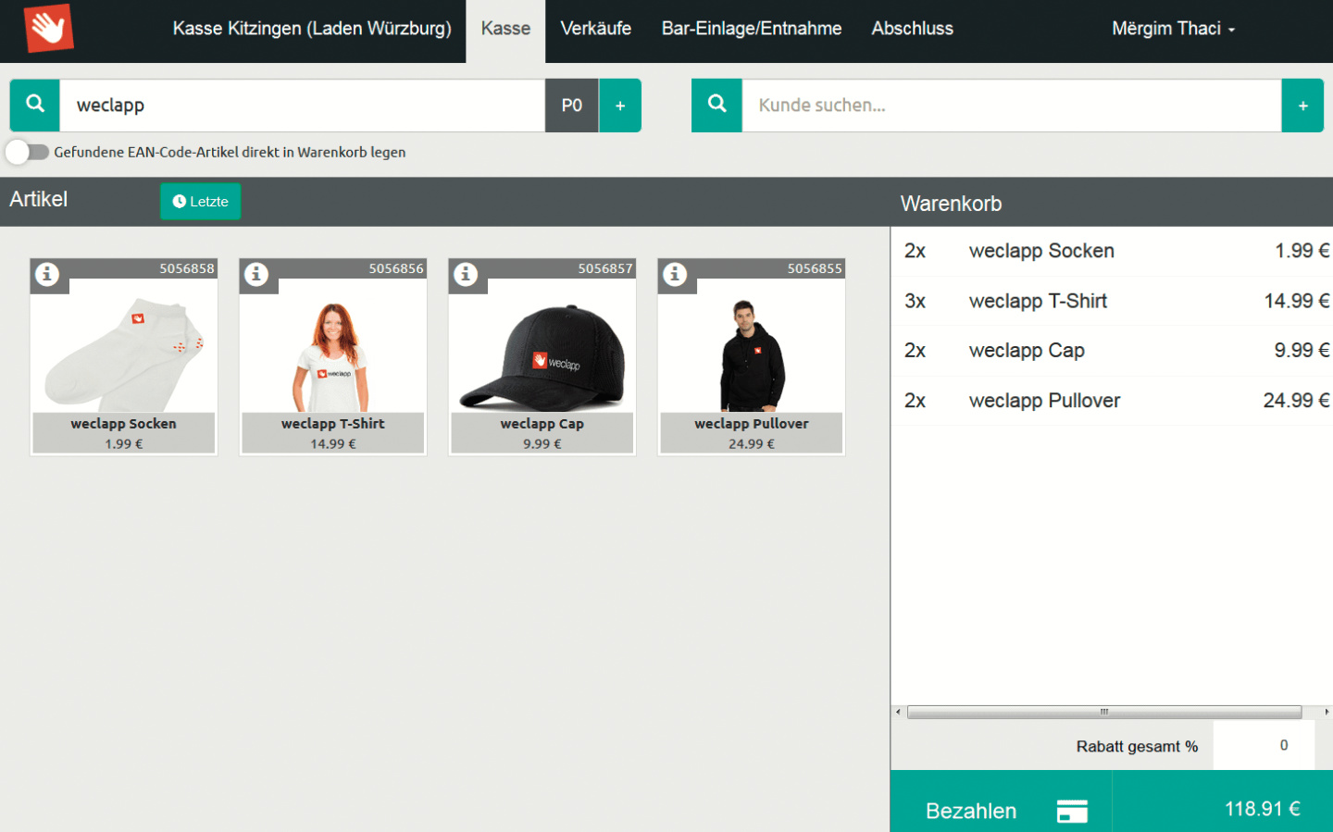View info icon on weclapp Cap

point(466,275)
